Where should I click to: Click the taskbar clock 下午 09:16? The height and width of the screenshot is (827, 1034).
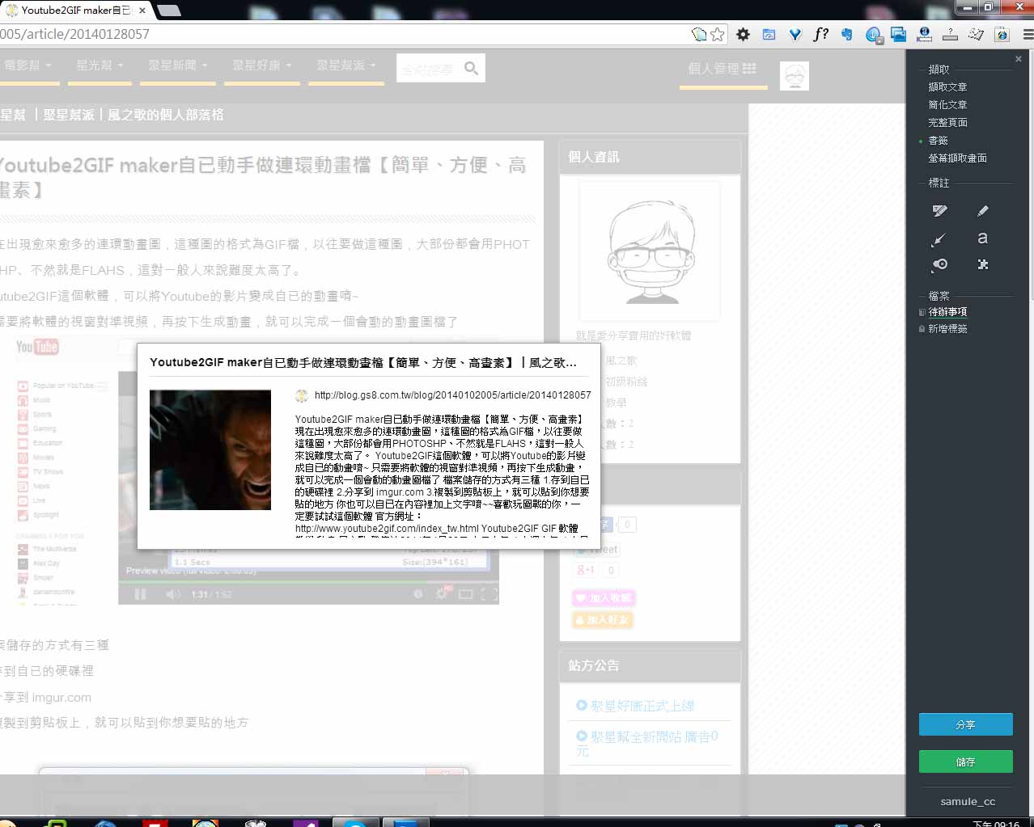click(996, 823)
